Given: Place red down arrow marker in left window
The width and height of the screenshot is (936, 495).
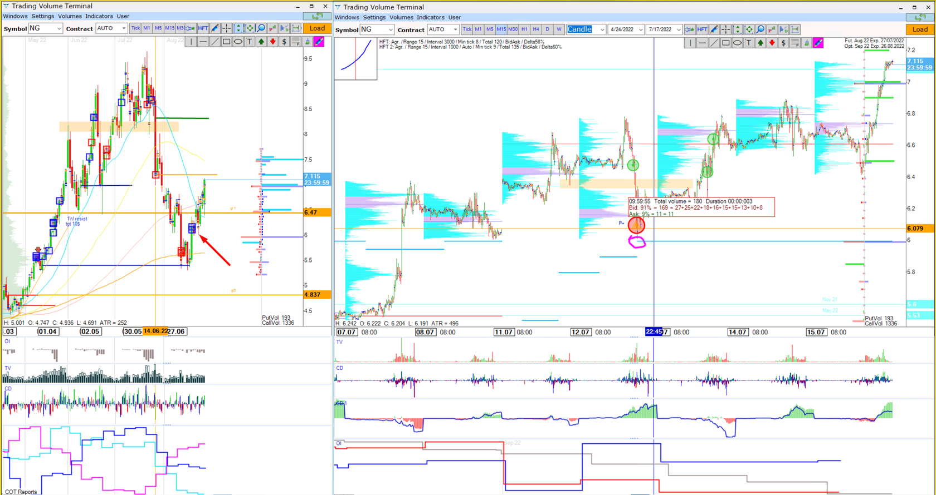Looking at the screenshot, I should pyautogui.click(x=272, y=42).
